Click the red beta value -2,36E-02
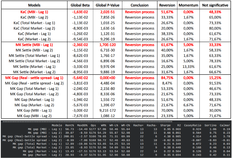The width and height of the screenshot is (232, 158). 80,45
